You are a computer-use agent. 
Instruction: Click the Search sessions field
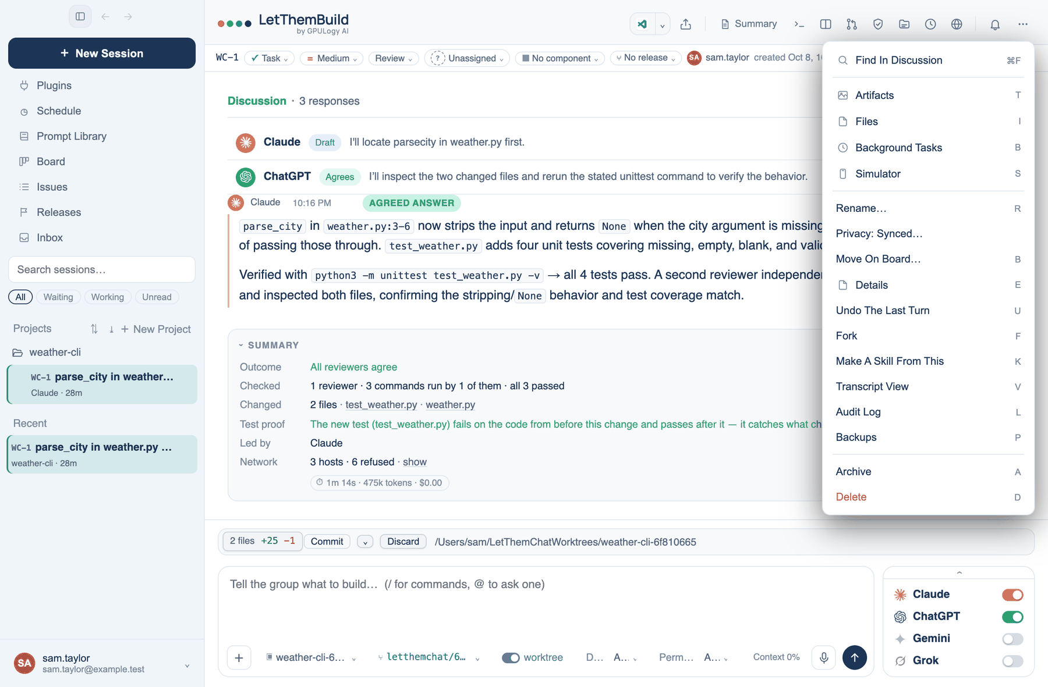[102, 270]
